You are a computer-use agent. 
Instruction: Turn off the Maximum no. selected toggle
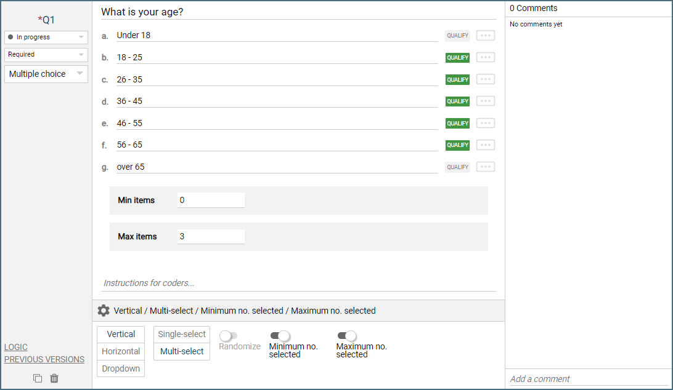[347, 336]
